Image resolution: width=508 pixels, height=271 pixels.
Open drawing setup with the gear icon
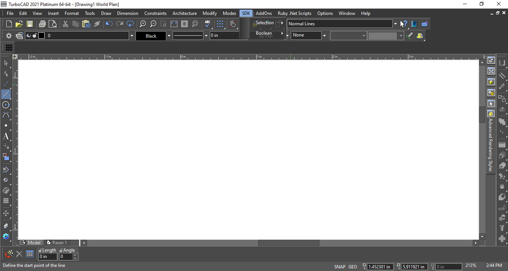(9, 36)
